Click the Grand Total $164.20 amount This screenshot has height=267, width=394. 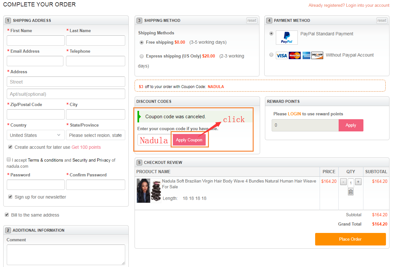click(380, 224)
